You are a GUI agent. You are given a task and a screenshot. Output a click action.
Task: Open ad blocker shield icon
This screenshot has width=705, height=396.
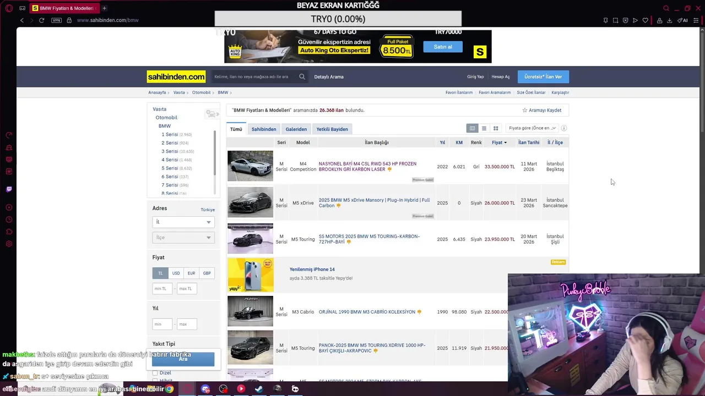tap(625, 20)
